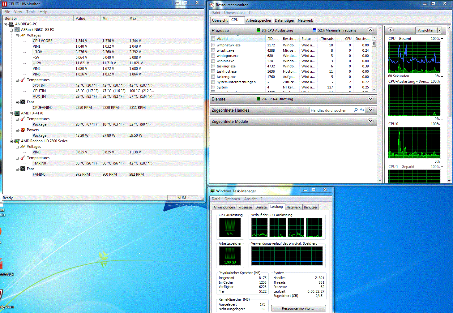The height and width of the screenshot is (313, 453).
Task: Click the Radeon Voltages lightning icon
Action: tap(23, 147)
